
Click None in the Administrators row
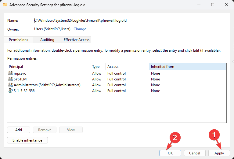point(155,85)
